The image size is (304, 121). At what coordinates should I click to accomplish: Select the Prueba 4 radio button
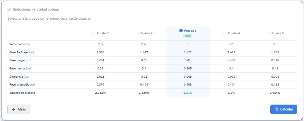(225, 33)
